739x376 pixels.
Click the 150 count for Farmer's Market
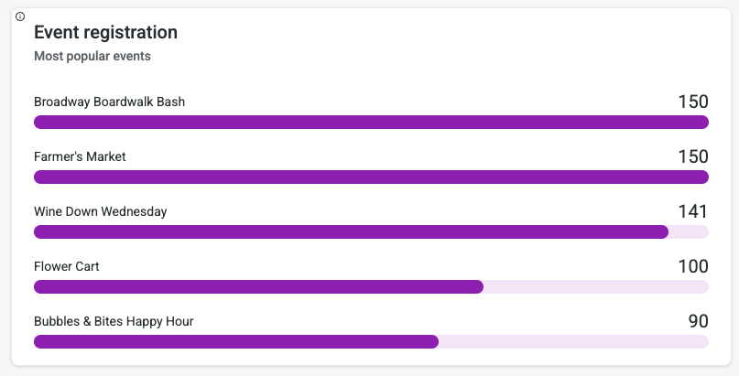(692, 156)
